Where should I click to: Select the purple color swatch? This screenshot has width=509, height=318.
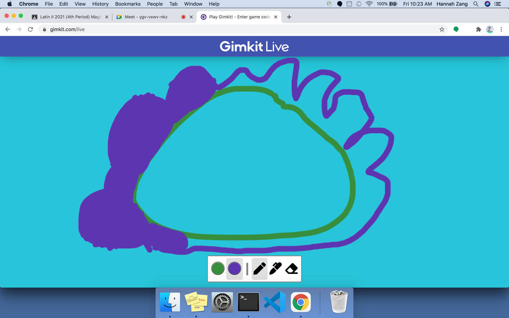click(234, 269)
